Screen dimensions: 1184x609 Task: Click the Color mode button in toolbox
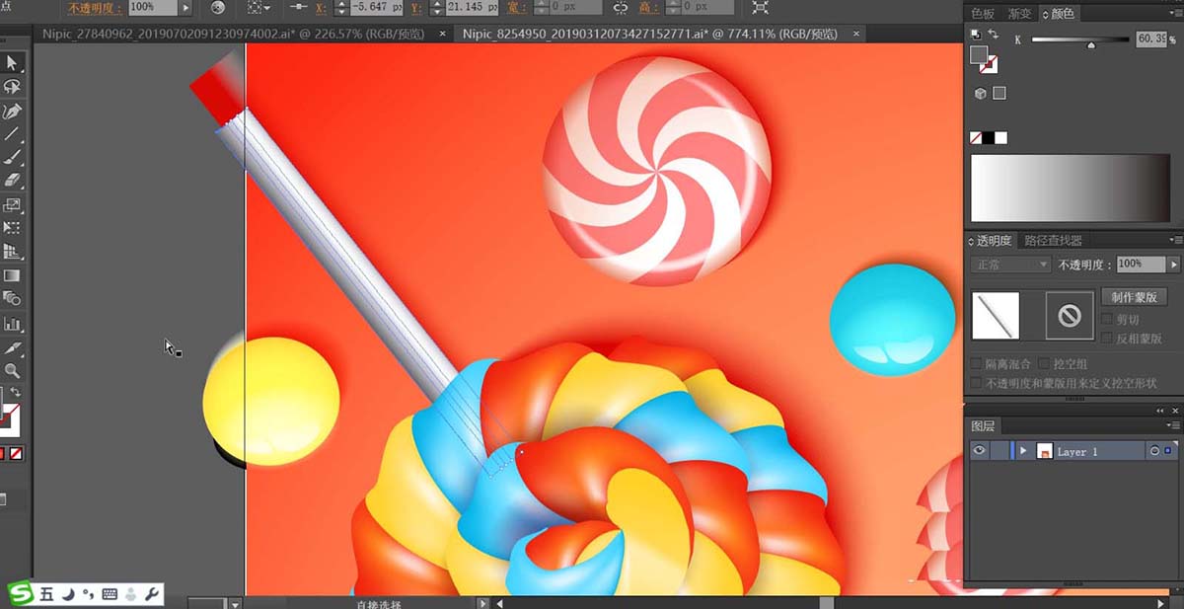(x=3, y=453)
